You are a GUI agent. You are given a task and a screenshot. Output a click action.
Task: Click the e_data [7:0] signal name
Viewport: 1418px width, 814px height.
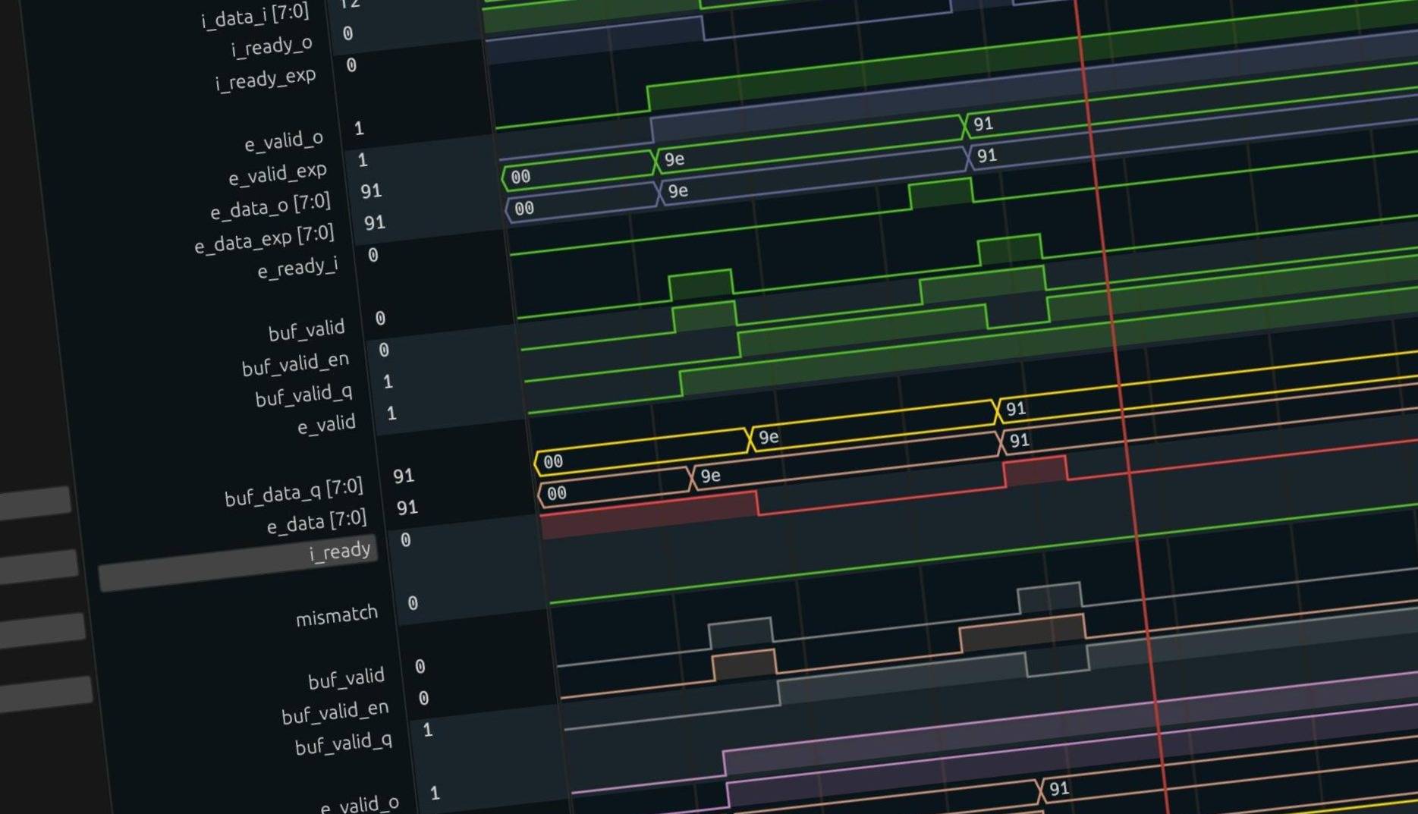316,522
